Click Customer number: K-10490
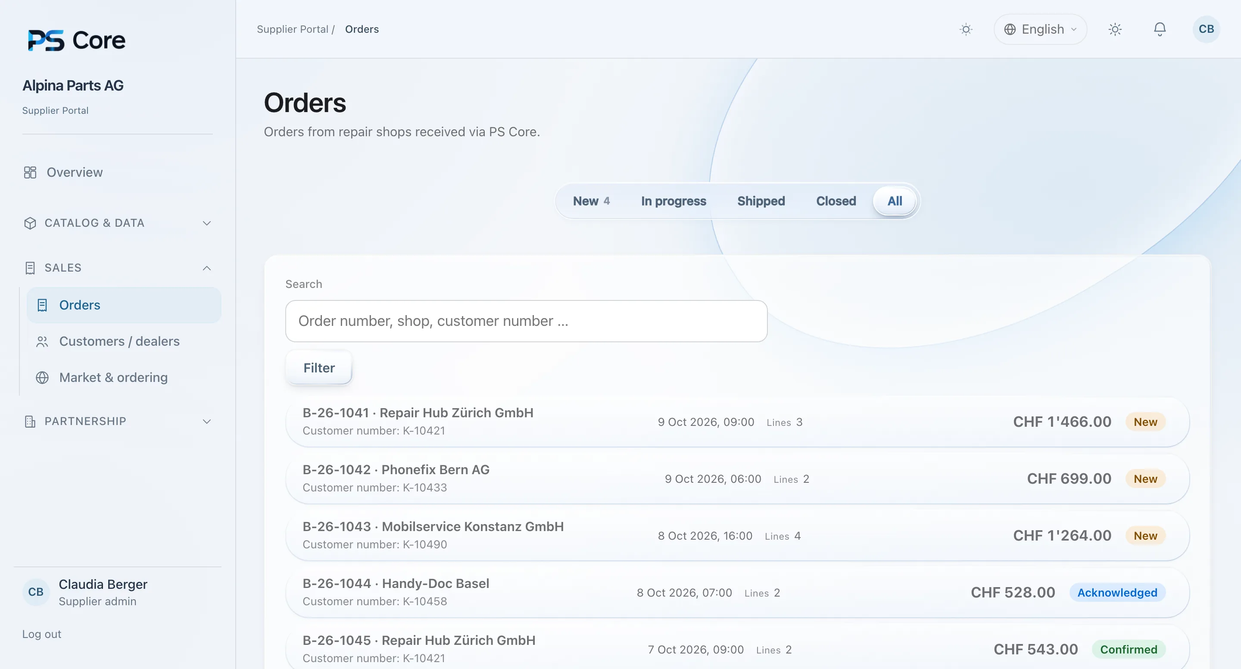Viewport: 1241px width, 669px height. [x=375, y=544]
